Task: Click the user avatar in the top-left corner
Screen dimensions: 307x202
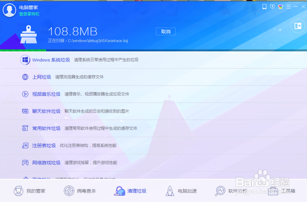Action: 9,10
